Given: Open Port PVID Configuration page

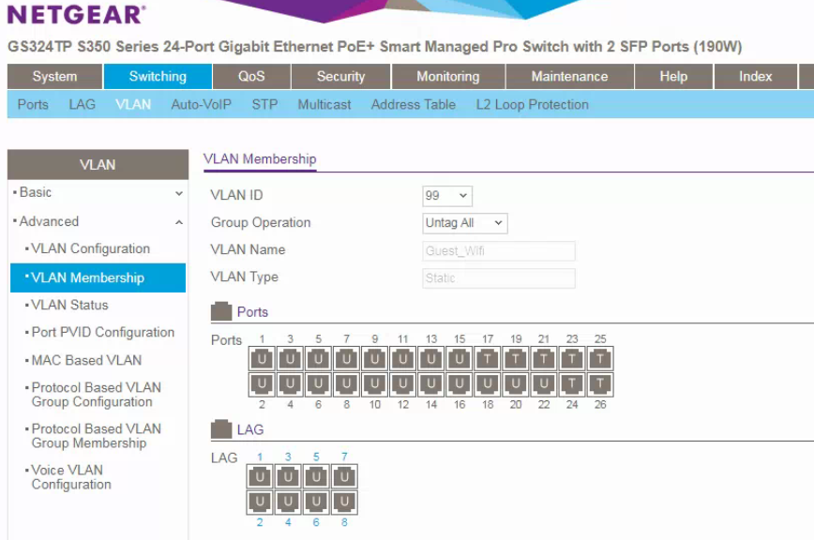Looking at the screenshot, I should tap(103, 332).
